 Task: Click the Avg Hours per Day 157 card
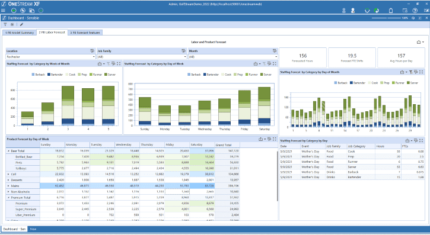(x=401, y=57)
